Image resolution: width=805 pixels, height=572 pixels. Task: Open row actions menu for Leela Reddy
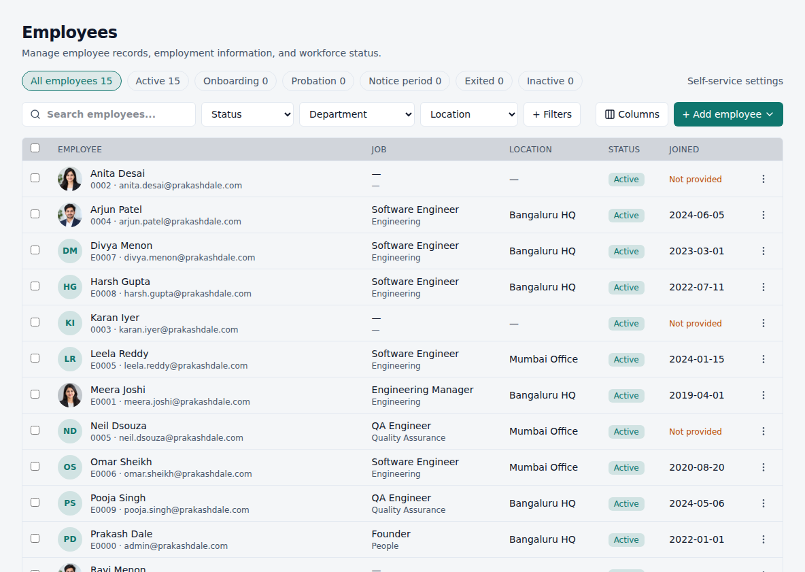pyautogui.click(x=764, y=359)
